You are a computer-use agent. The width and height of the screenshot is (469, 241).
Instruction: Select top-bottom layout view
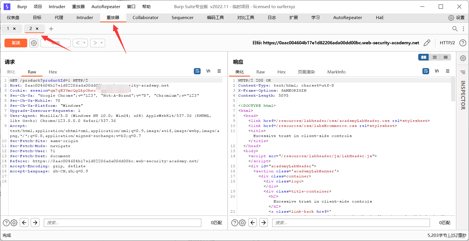pos(434,57)
